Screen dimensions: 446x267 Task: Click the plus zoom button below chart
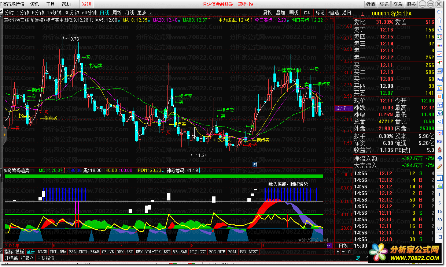tap(338, 252)
